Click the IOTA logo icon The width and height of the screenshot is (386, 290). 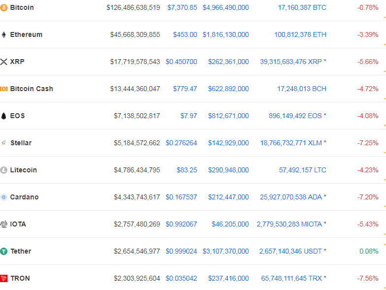3,224
